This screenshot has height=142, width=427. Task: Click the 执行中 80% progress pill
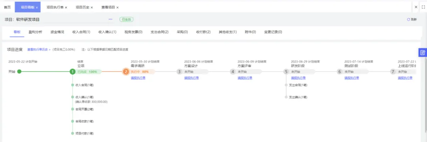142,72
